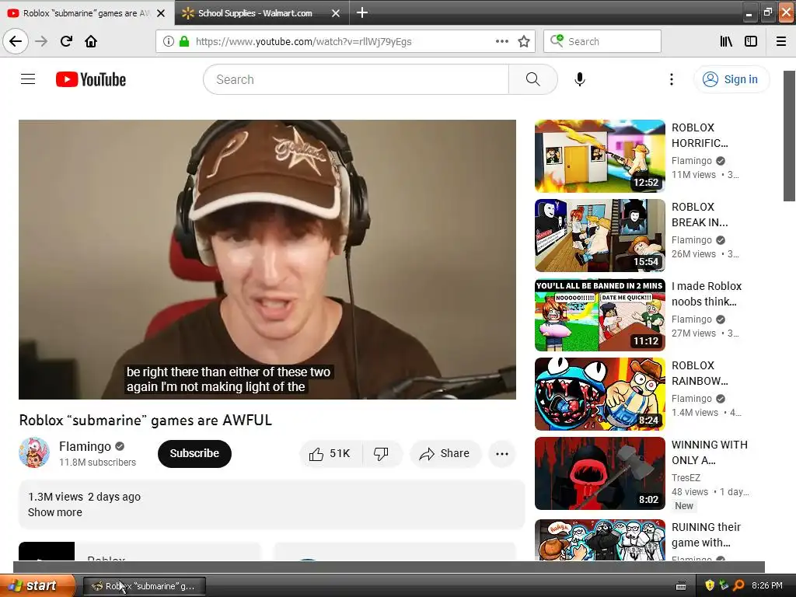The width and height of the screenshot is (796, 597).
Task: Toggle the browser sidebar icon
Action: coord(751,41)
